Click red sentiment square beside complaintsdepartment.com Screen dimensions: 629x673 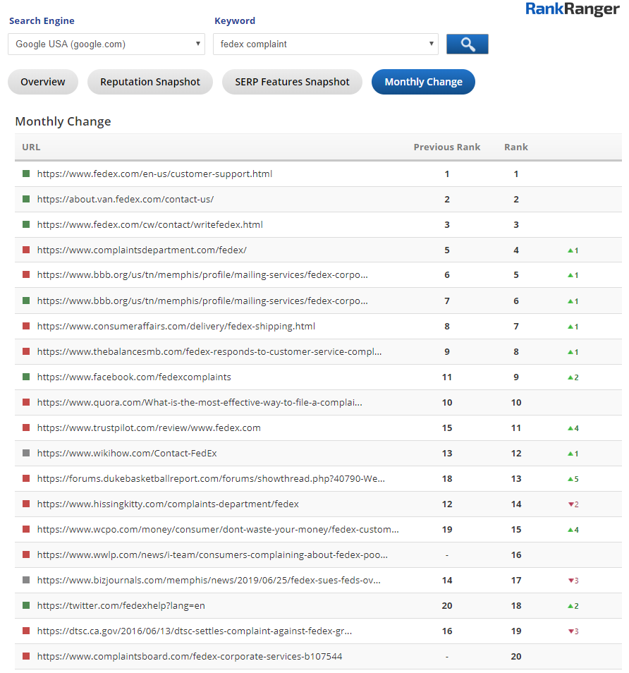pos(26,250)
